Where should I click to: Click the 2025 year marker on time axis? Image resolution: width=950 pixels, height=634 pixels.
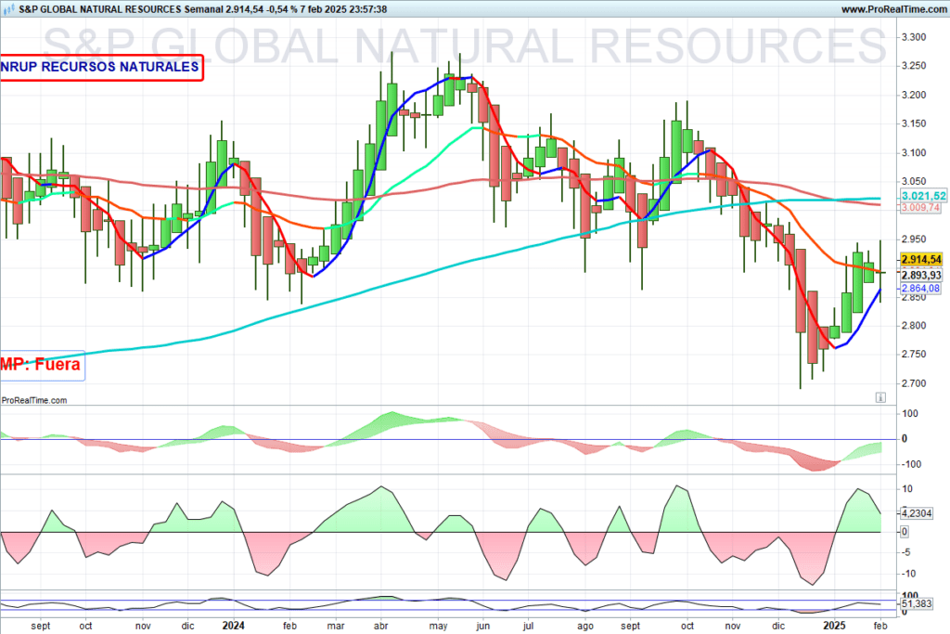pyautogui.click(x=834, y=626)
